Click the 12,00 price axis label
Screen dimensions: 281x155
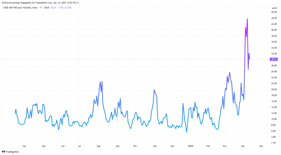274,113
